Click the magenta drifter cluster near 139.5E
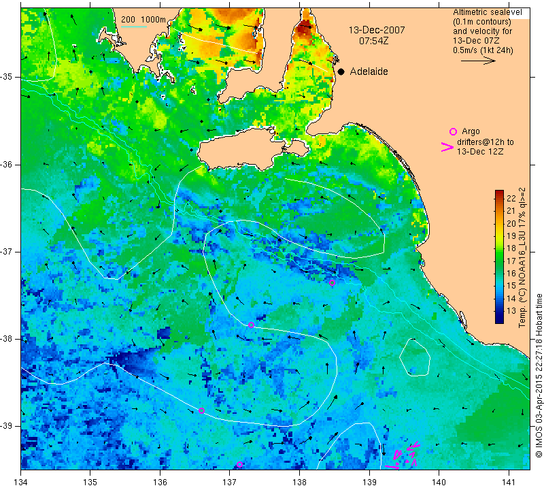Screen dimensions: 544x490 [403, 456]
